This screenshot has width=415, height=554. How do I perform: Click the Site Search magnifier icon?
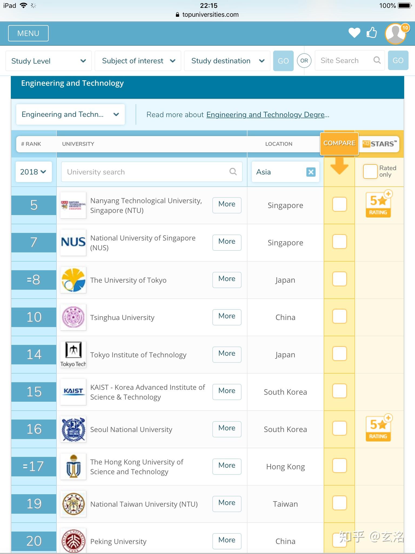377,60
